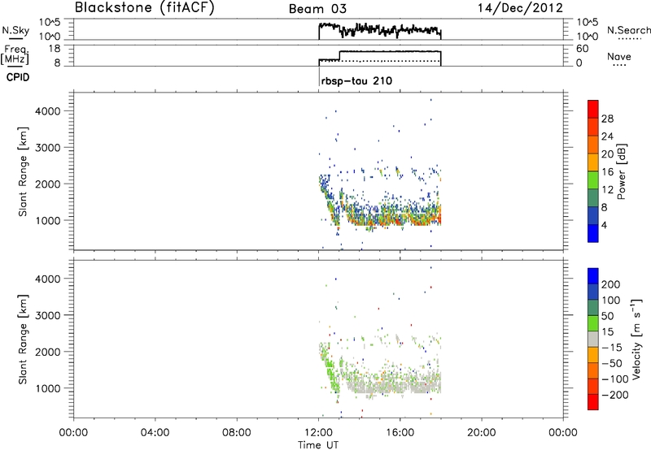The width and height of the screenshot is (651, 450).
Task: Click the '60' tick on the Nave axis
Action: click(582, 49)
